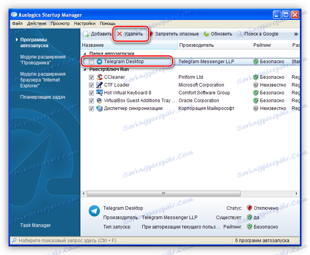Click the VirtualBox Guest Additions icon
The height and width of the screenshot is (255, 310).
click(99, 101)
